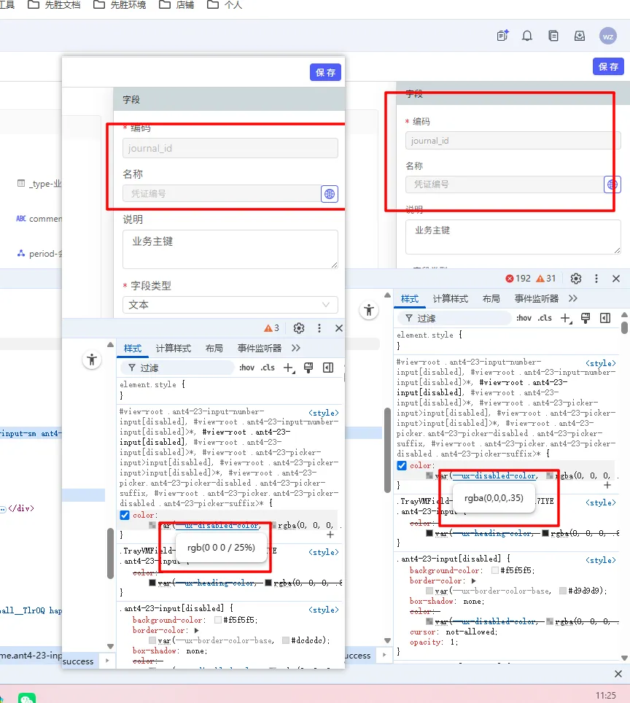Viewport: 630px width, 703px height.
Task: Click the AI document sparkle icon in header
Action: (x=502, y=36)
